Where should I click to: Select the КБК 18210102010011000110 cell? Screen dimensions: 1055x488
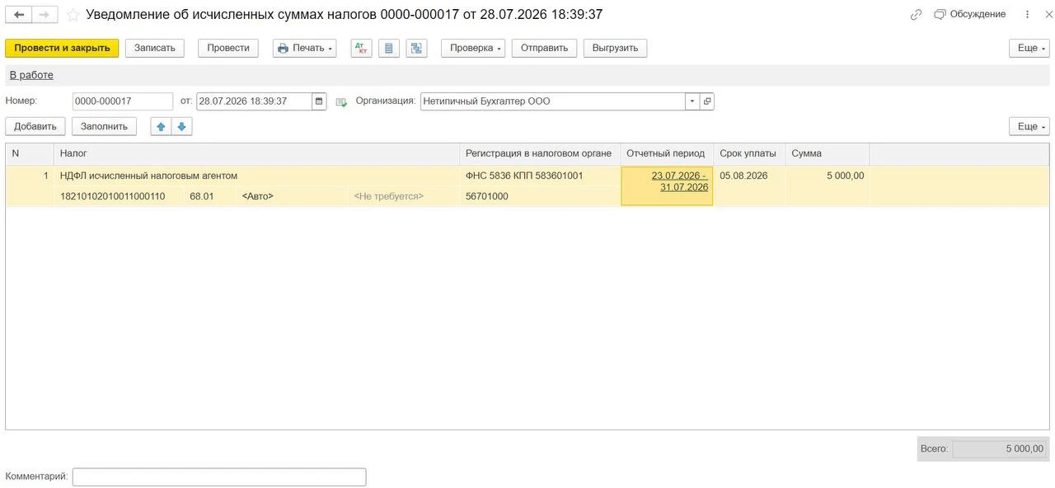(x=119, y=196)
